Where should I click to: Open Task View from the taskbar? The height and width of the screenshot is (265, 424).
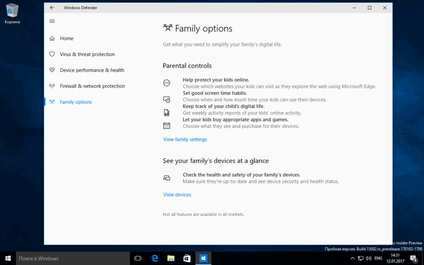pyautogui.click(x=138, y=259)
